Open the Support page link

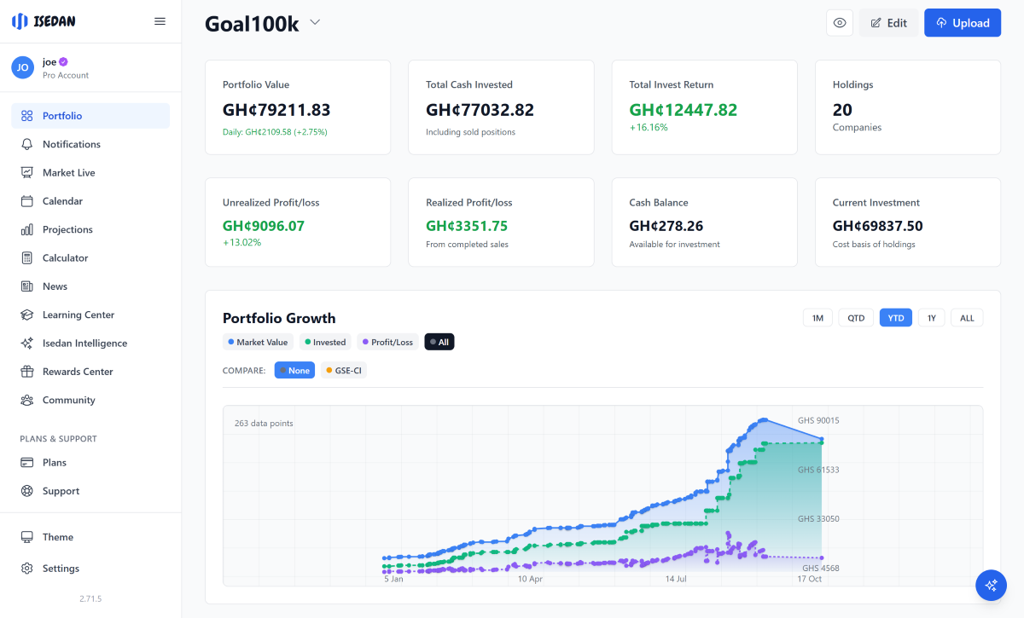90,491
